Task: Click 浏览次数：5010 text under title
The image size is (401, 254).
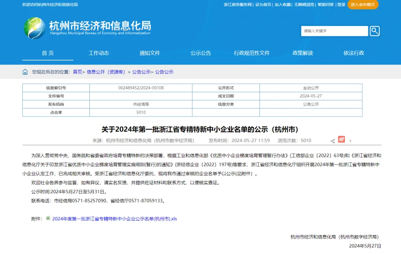Action: coord(294,141)
